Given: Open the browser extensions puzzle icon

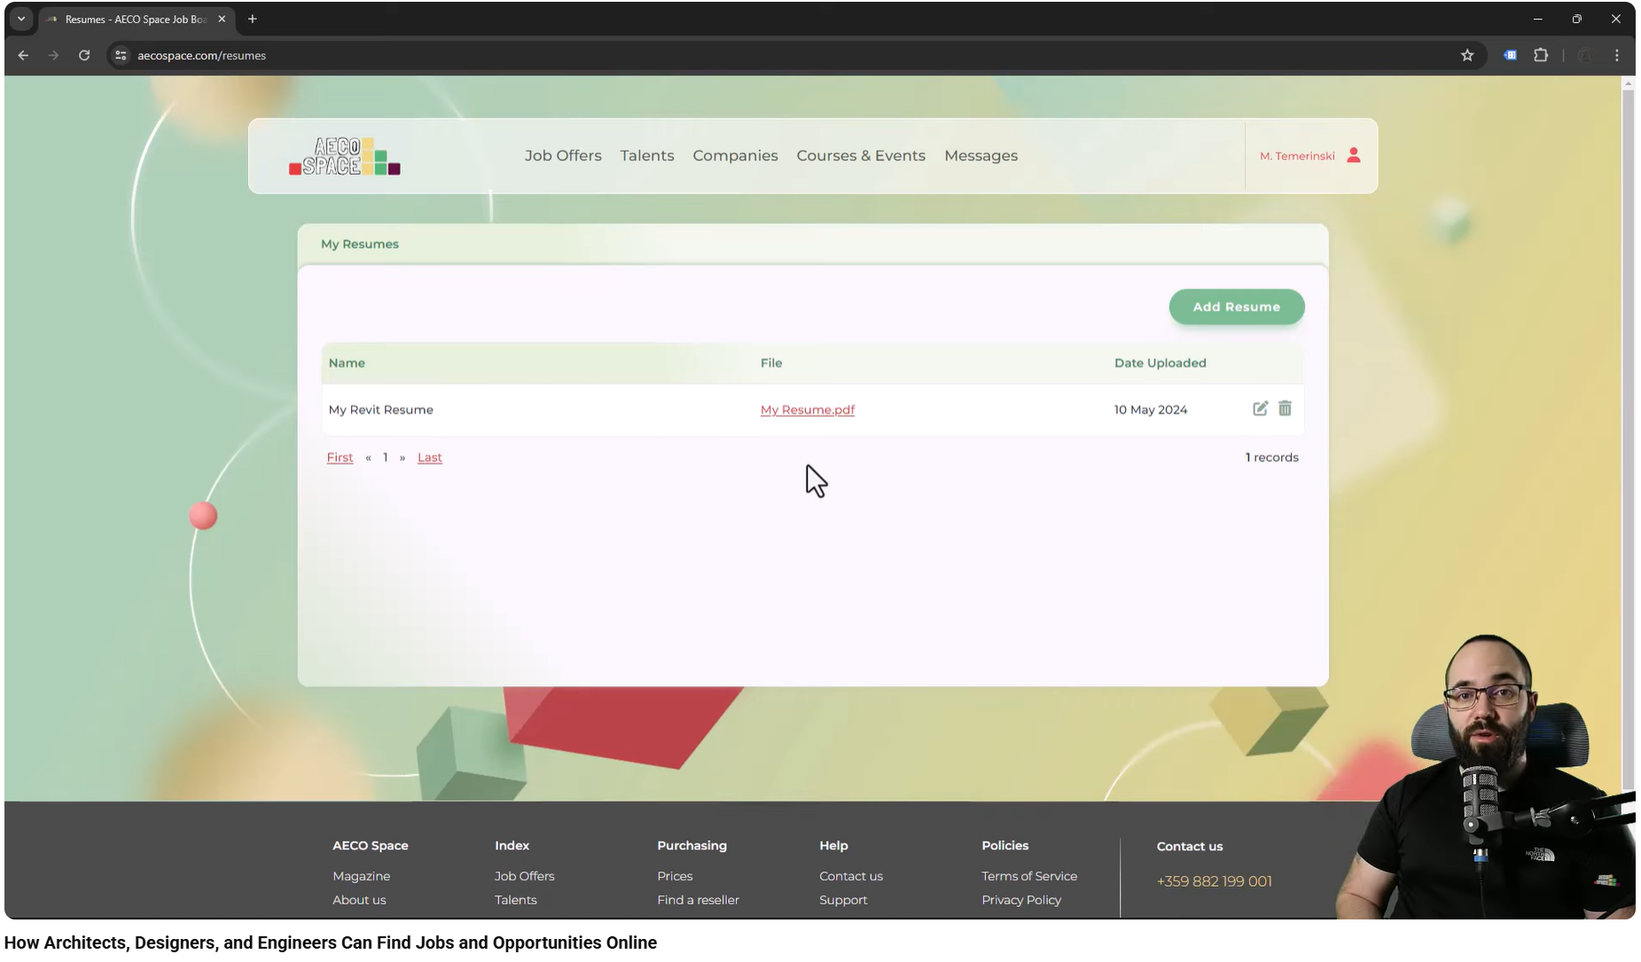Looking at the screenshot, I should point(1542,55).
